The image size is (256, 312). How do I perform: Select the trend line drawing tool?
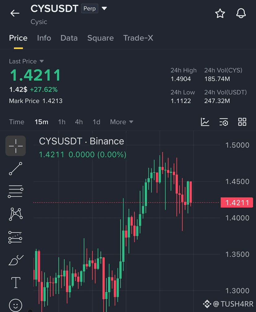[15, 168]
